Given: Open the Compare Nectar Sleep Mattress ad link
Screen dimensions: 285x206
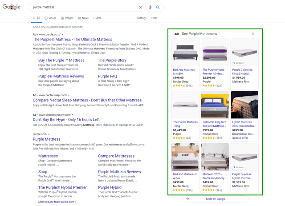Looking at the screenshot, I should coord(87,101).
